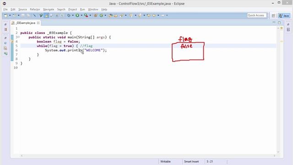Screen dimensions: 293x165
Task: Click the //flag comment on line 5
Action: coord(87,46)
